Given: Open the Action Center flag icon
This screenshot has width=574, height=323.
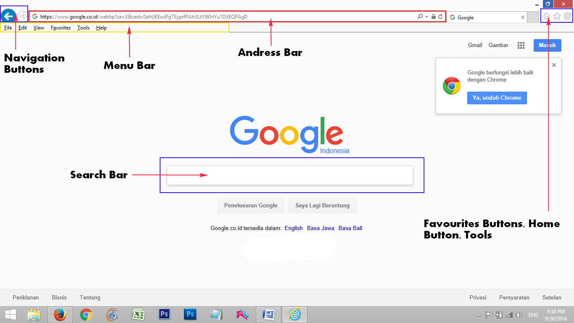Looking at the screenshot, I should tap(489, 315).
